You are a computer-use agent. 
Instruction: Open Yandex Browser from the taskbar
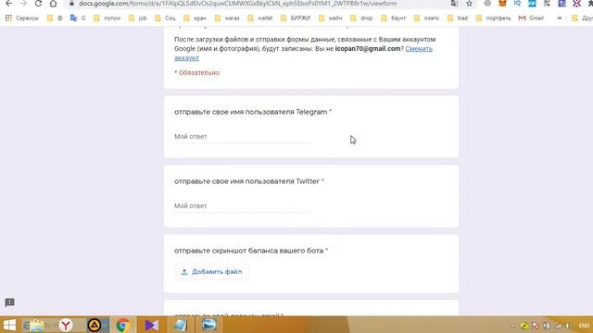click(x=66, y=325)
